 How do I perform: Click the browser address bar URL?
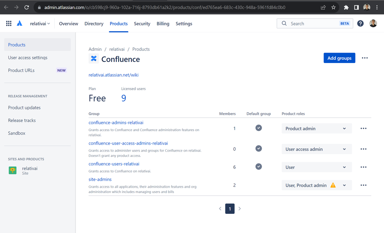pyautogui.click(x=165, y=7)
